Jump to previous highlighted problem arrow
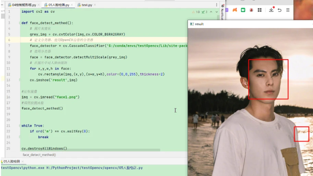 (211, 12)
